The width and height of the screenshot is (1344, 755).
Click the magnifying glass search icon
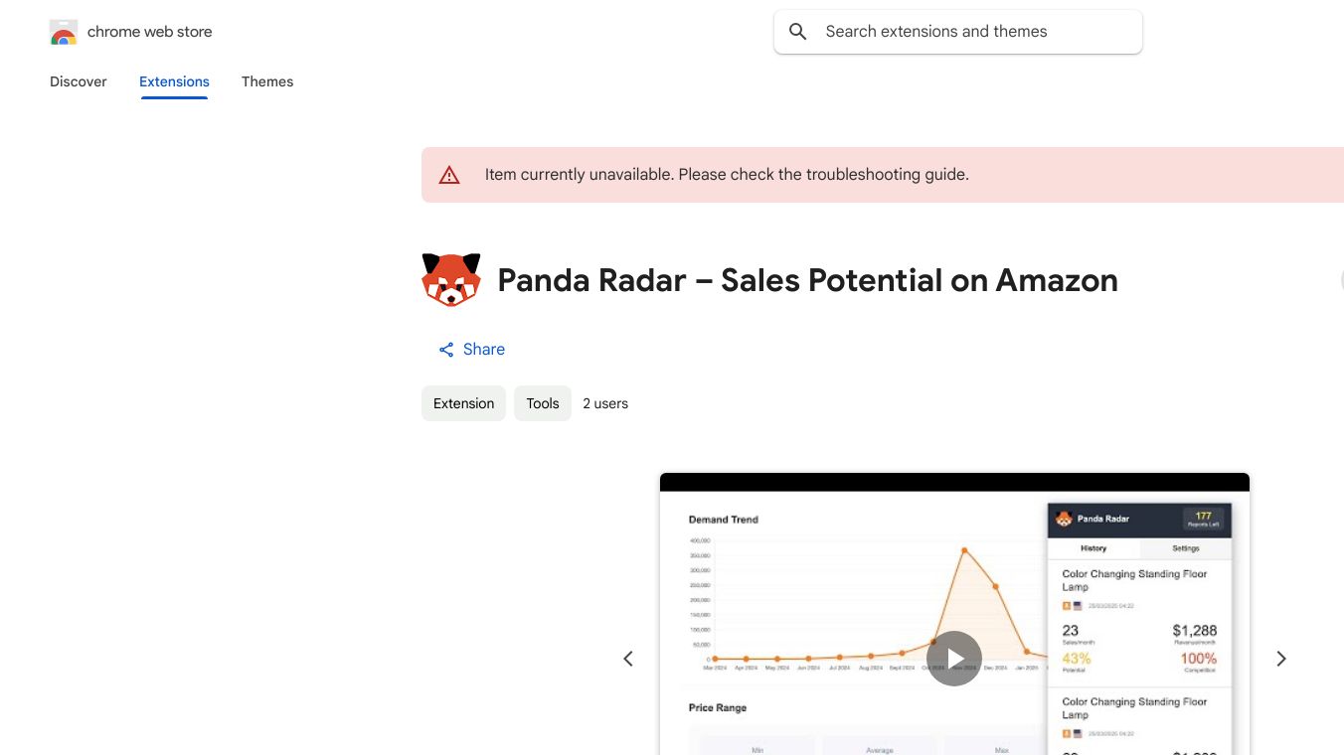pos(797,32)
